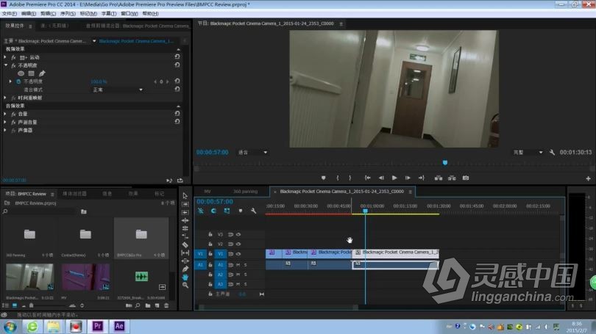Reset the Motion effect parameters
The height and width of the screenshot is (334, 596).
pyautogui.click(x=177, y=57)
